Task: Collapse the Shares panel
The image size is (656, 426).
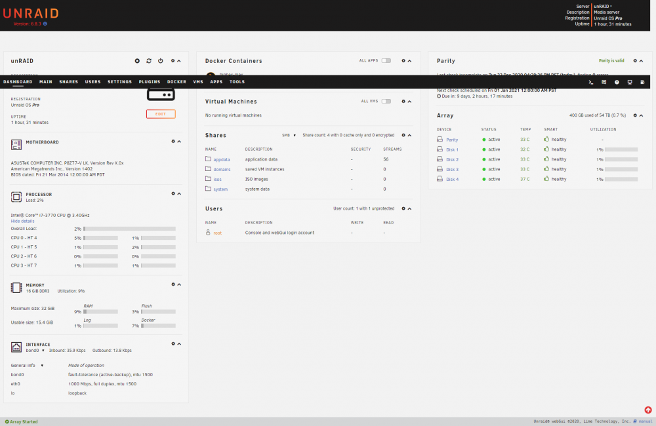Action: coord(409,136)
